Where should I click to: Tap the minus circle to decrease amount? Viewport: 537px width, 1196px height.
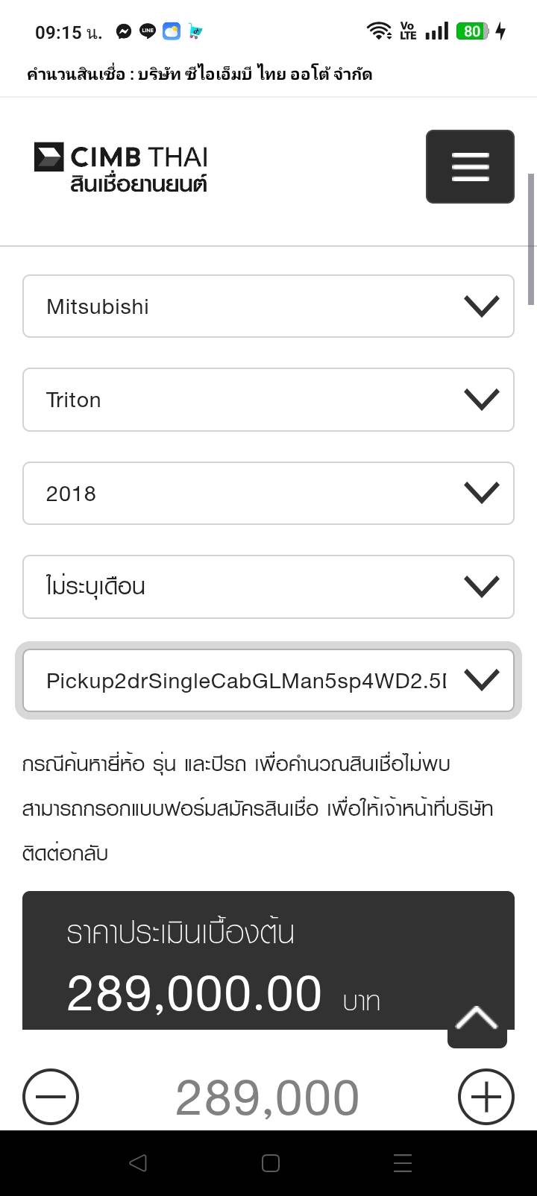51,1097
